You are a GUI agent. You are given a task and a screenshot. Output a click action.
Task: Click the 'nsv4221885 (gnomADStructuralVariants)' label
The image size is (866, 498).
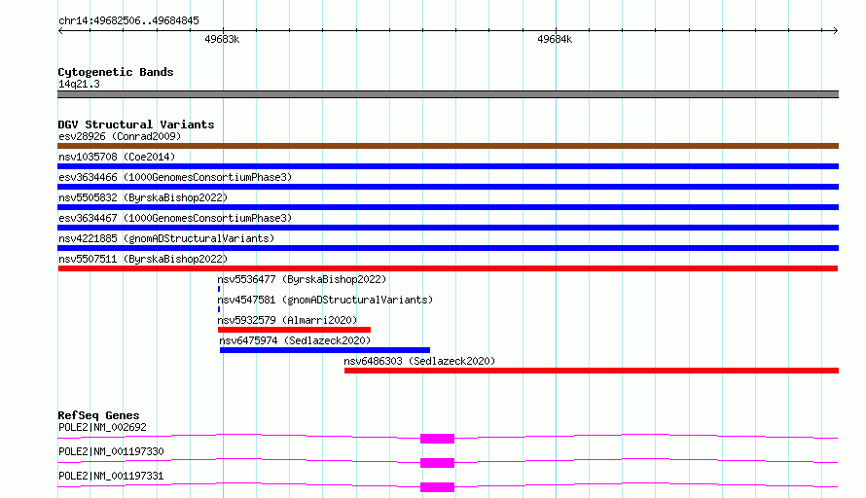(x=166, y=238)
